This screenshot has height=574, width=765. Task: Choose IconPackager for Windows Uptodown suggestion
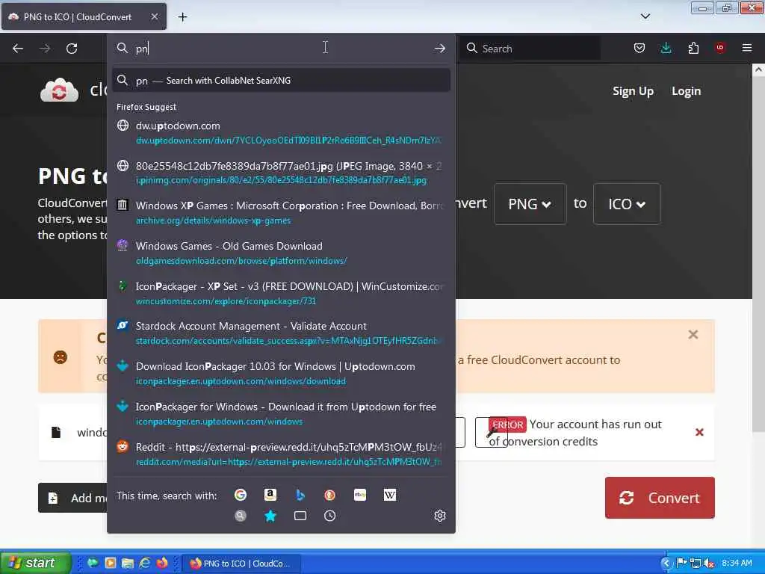[281, 414]
